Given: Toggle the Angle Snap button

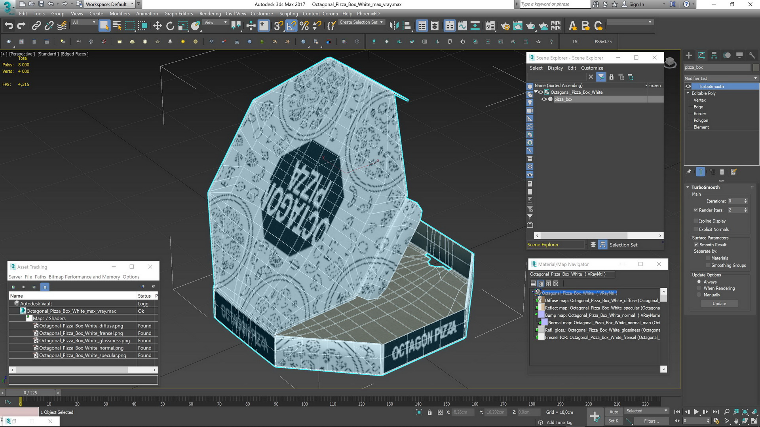Looking at the screenshot, I should click(x=291, y=26).
